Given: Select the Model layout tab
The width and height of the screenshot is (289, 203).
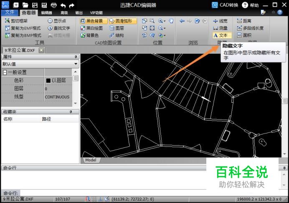Looking at the screenshot, I should pos(91,160).
